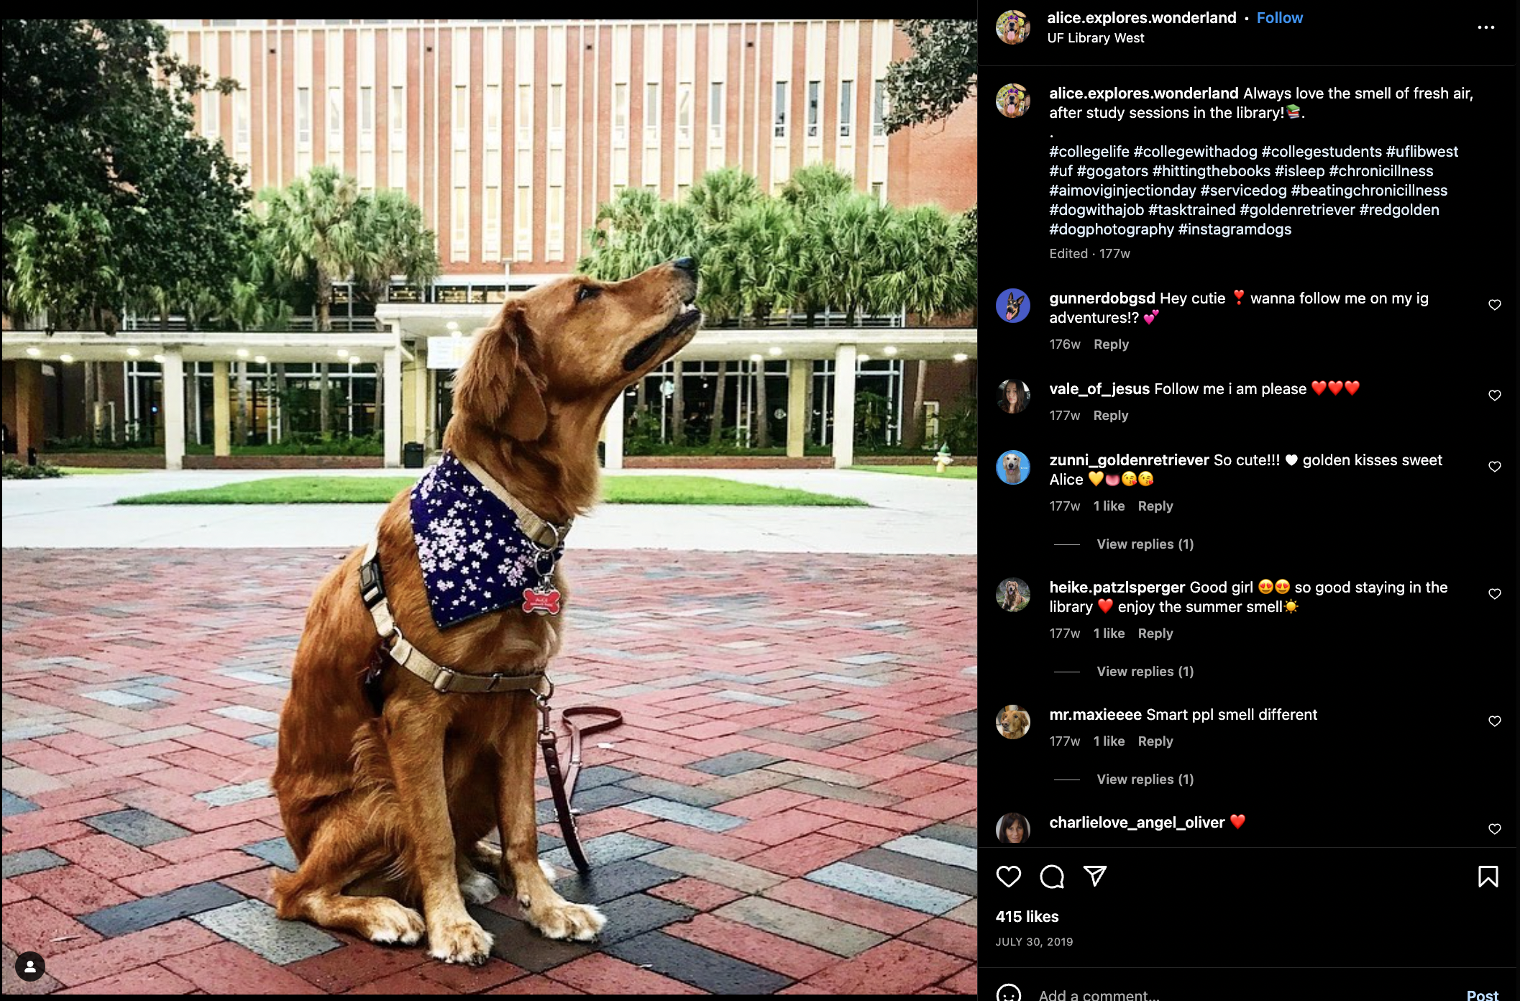Share the post via paper plane icon
Viewport: 1520px width, 1001px height.
pos(1095,876)
